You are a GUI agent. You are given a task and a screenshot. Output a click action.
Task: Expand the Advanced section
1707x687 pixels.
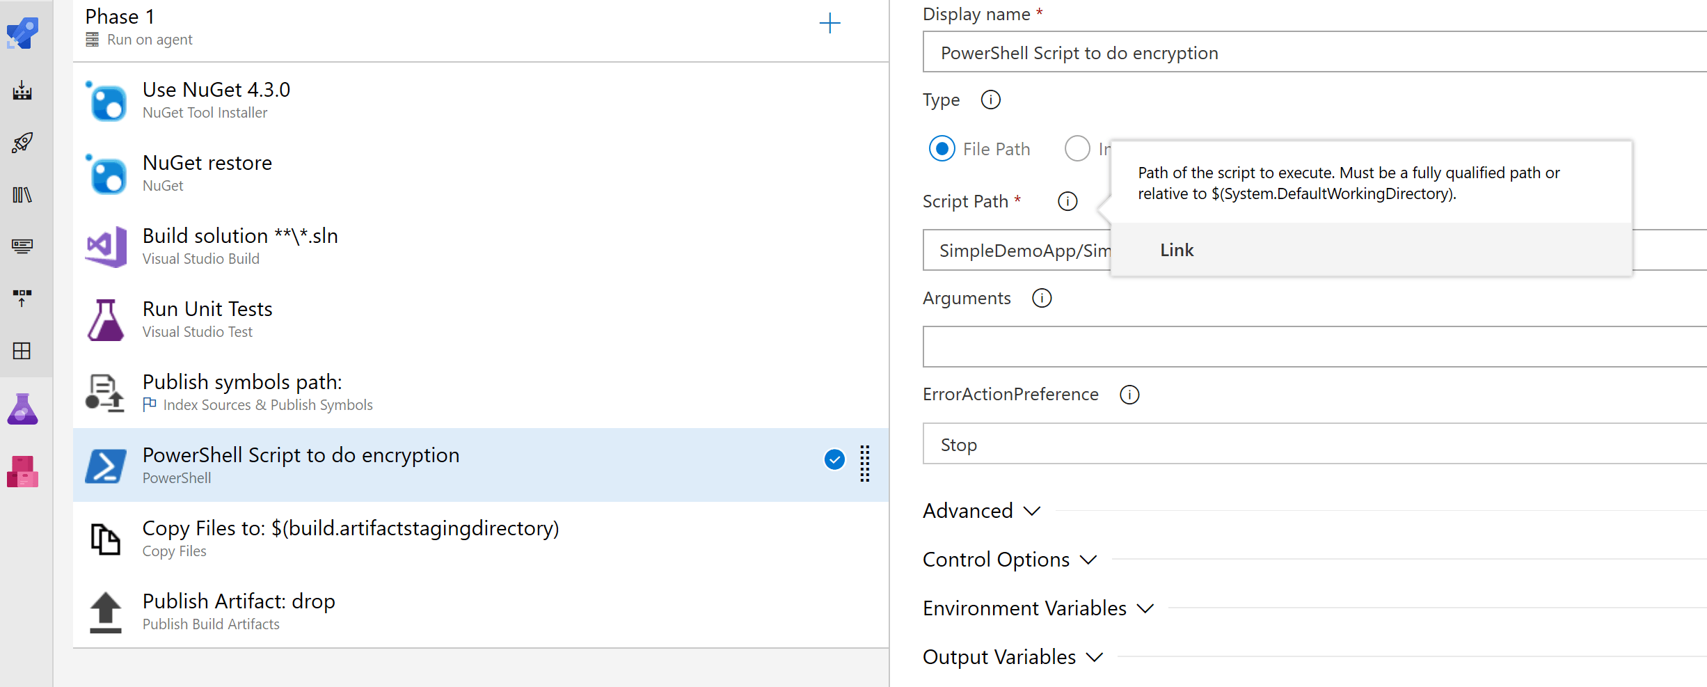[981, 511]
